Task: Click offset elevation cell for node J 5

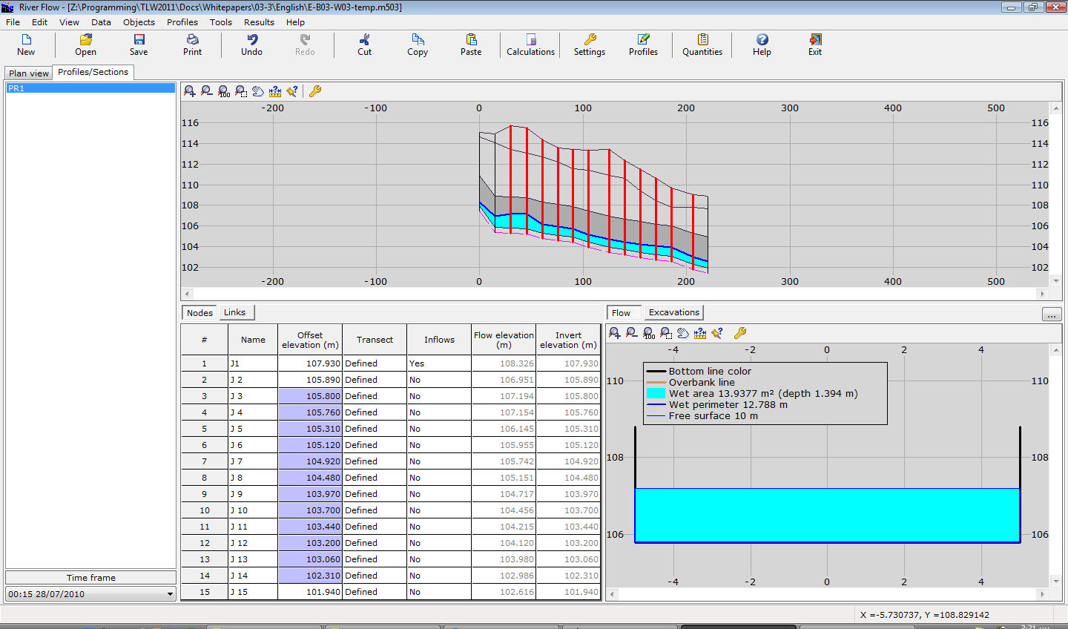Action: [310, 429]
